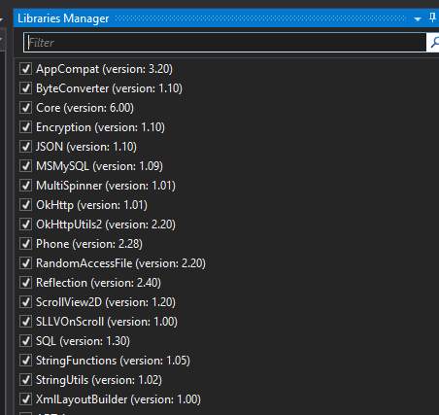Image resolution: width=439 pixels, height=415 pixels.
Task: Select the 'ScrollView2D (version: 1.20)' text
Action: 106,302
